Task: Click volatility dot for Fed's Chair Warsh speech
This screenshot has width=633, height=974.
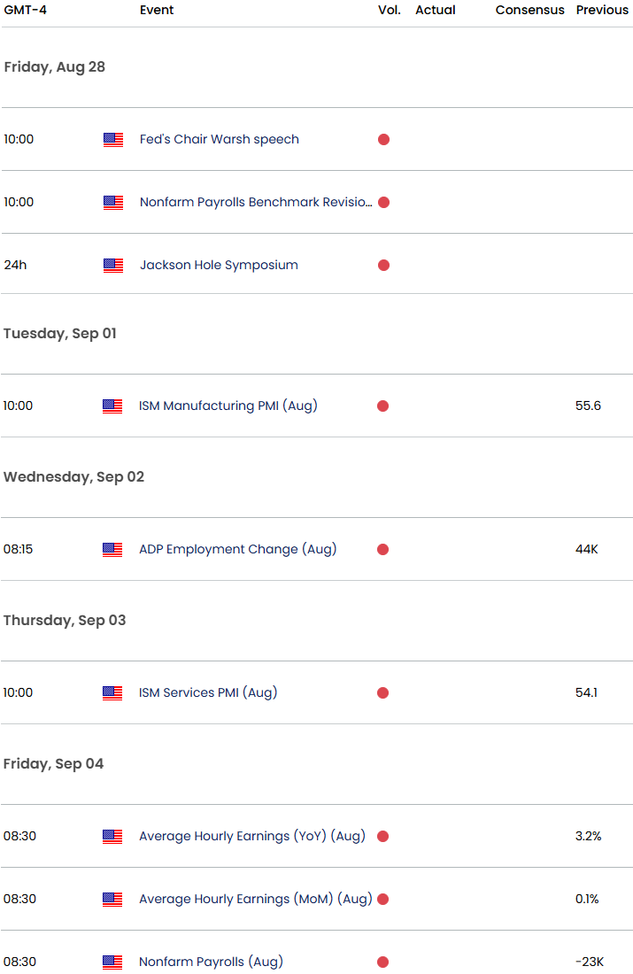Action: (384, 139)
